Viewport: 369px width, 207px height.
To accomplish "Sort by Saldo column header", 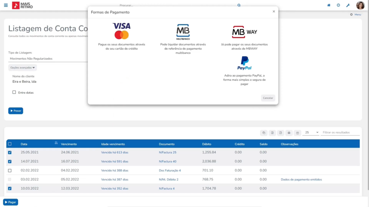I will (263, 144).
